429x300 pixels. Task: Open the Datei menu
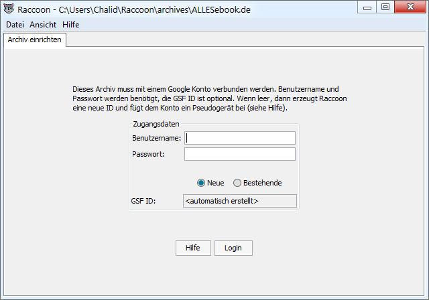(x=15, y=25)
